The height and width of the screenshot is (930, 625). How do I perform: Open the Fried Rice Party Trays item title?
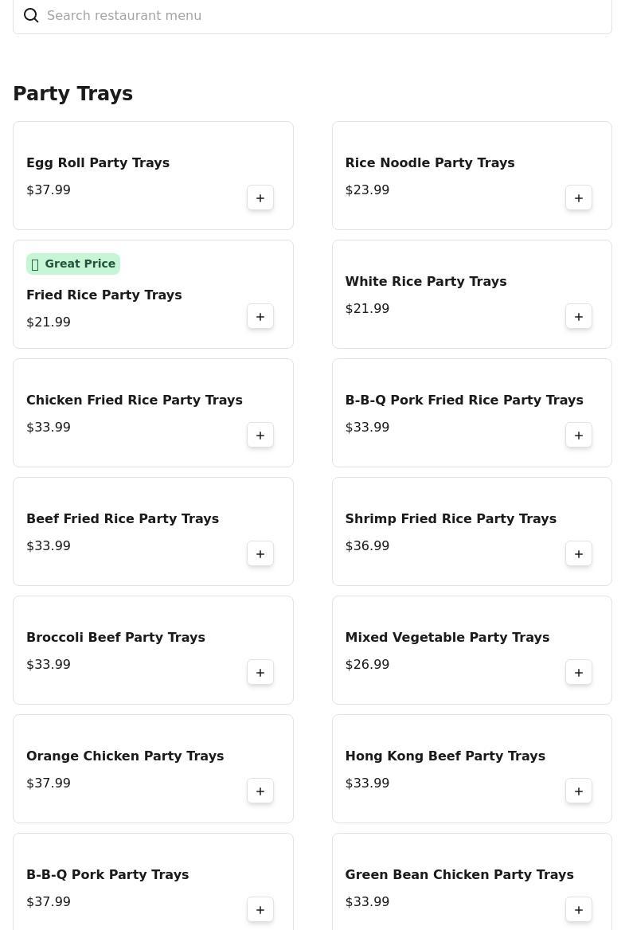[104, 295]
